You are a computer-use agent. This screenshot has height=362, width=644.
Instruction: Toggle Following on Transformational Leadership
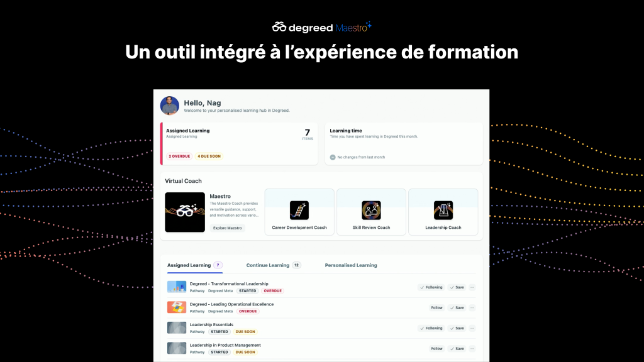[x=431, y=287]
